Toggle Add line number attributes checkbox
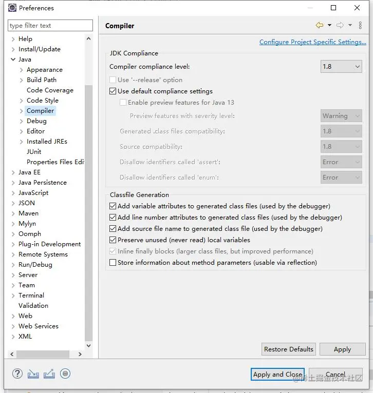The width and height of the screenshot is (373, 393). point(113,218)
